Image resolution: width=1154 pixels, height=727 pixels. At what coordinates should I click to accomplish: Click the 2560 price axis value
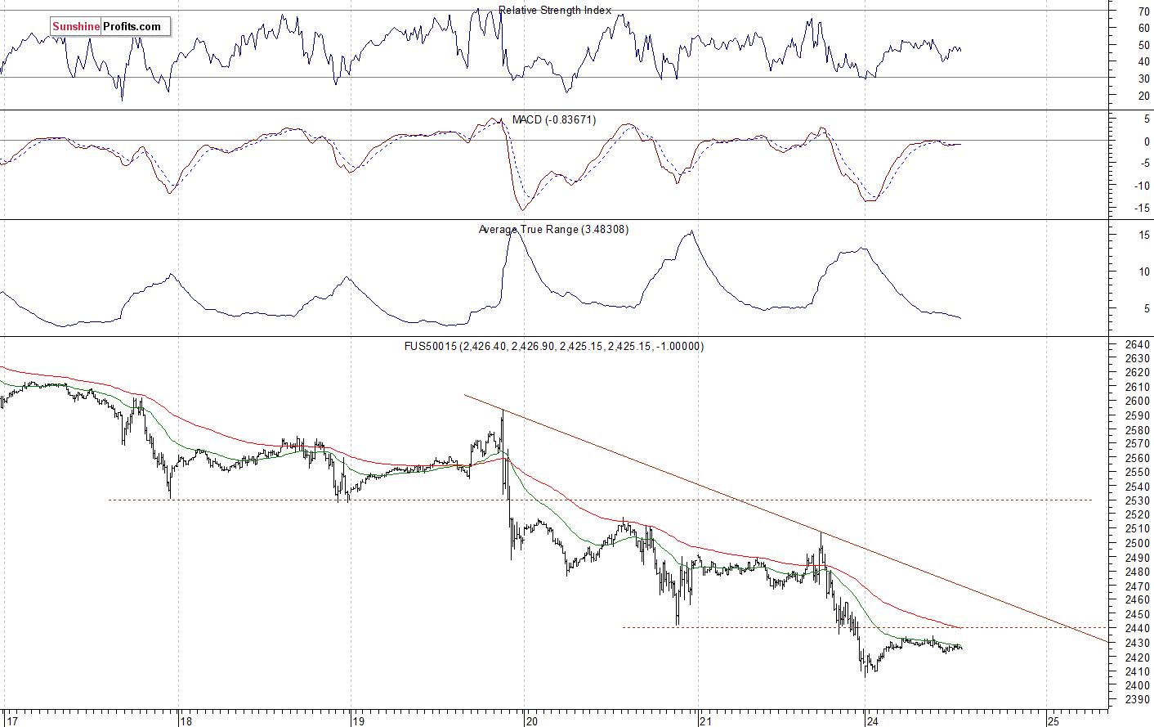(x=1138, y=458)
